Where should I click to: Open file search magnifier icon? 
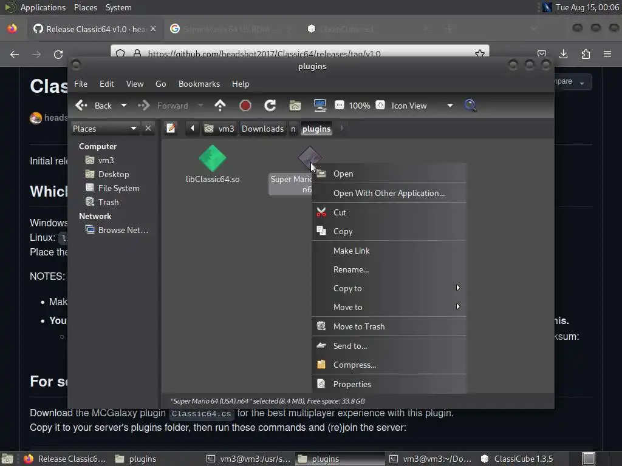click(x=470, y=106)
